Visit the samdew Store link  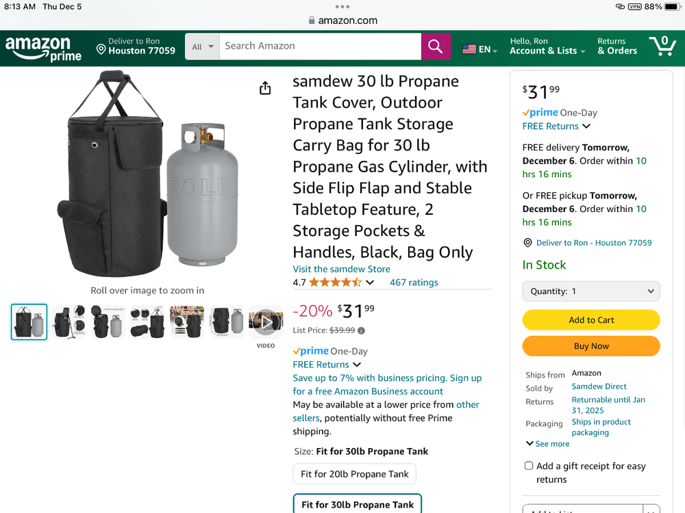click(x=341, y=269)
